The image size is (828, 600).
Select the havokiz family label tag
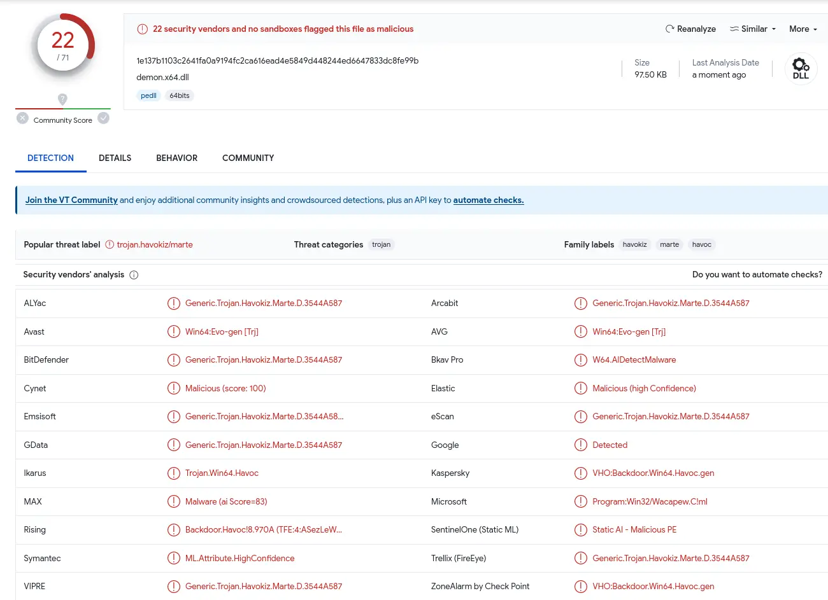click(634, 245)
